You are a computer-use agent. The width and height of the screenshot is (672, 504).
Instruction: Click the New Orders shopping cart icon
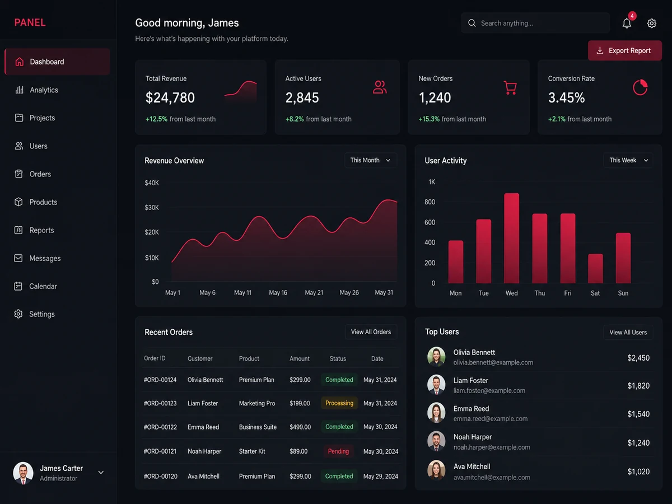(510, 88)
